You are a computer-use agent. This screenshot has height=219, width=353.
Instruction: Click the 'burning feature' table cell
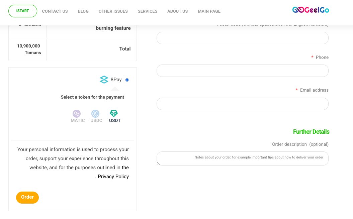(91, 31)
